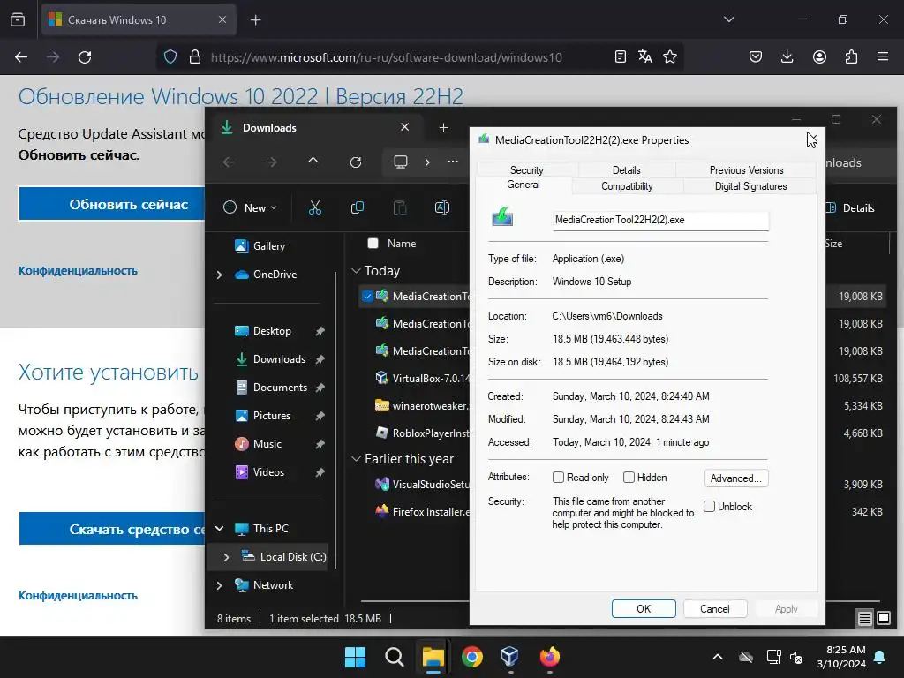Toggle the Read-only attribute checkbox
904x678 pixels.
click(558, 478)
